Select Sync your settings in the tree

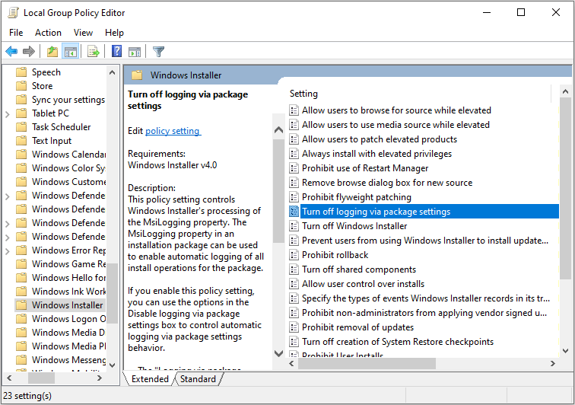[68, 100]
